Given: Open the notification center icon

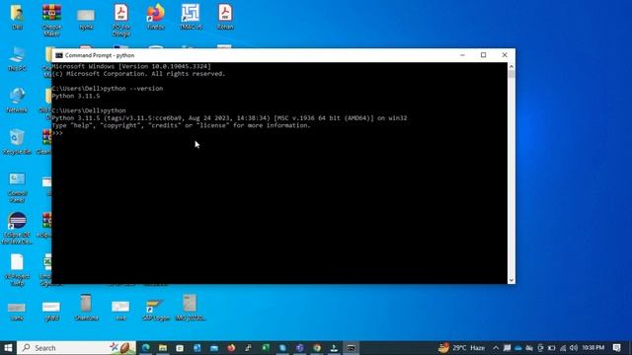Looking at the screenshot, I should 616,348.
